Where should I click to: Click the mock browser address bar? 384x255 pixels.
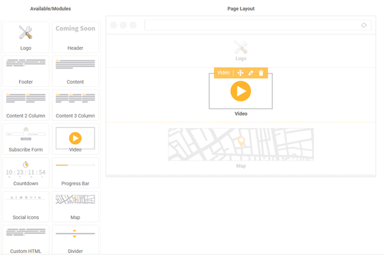(258, 25)
